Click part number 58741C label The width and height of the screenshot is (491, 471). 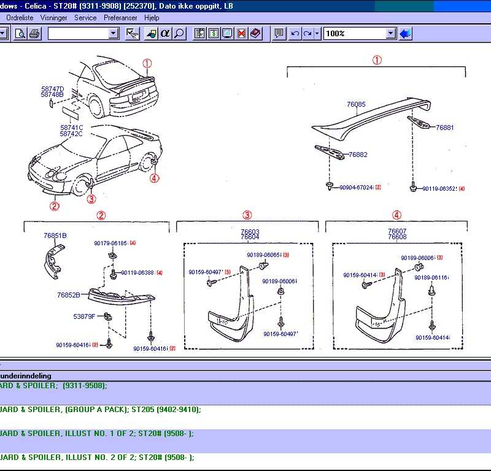(x=72, y=128)
